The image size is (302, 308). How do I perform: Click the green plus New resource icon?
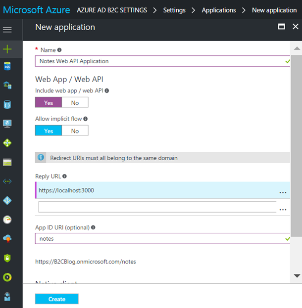[7, 49]
